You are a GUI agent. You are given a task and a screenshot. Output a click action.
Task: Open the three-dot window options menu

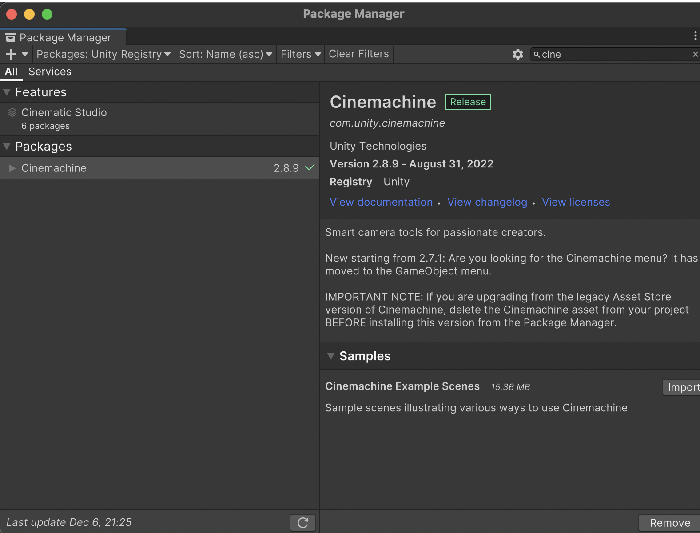click(x=695, y=36)
